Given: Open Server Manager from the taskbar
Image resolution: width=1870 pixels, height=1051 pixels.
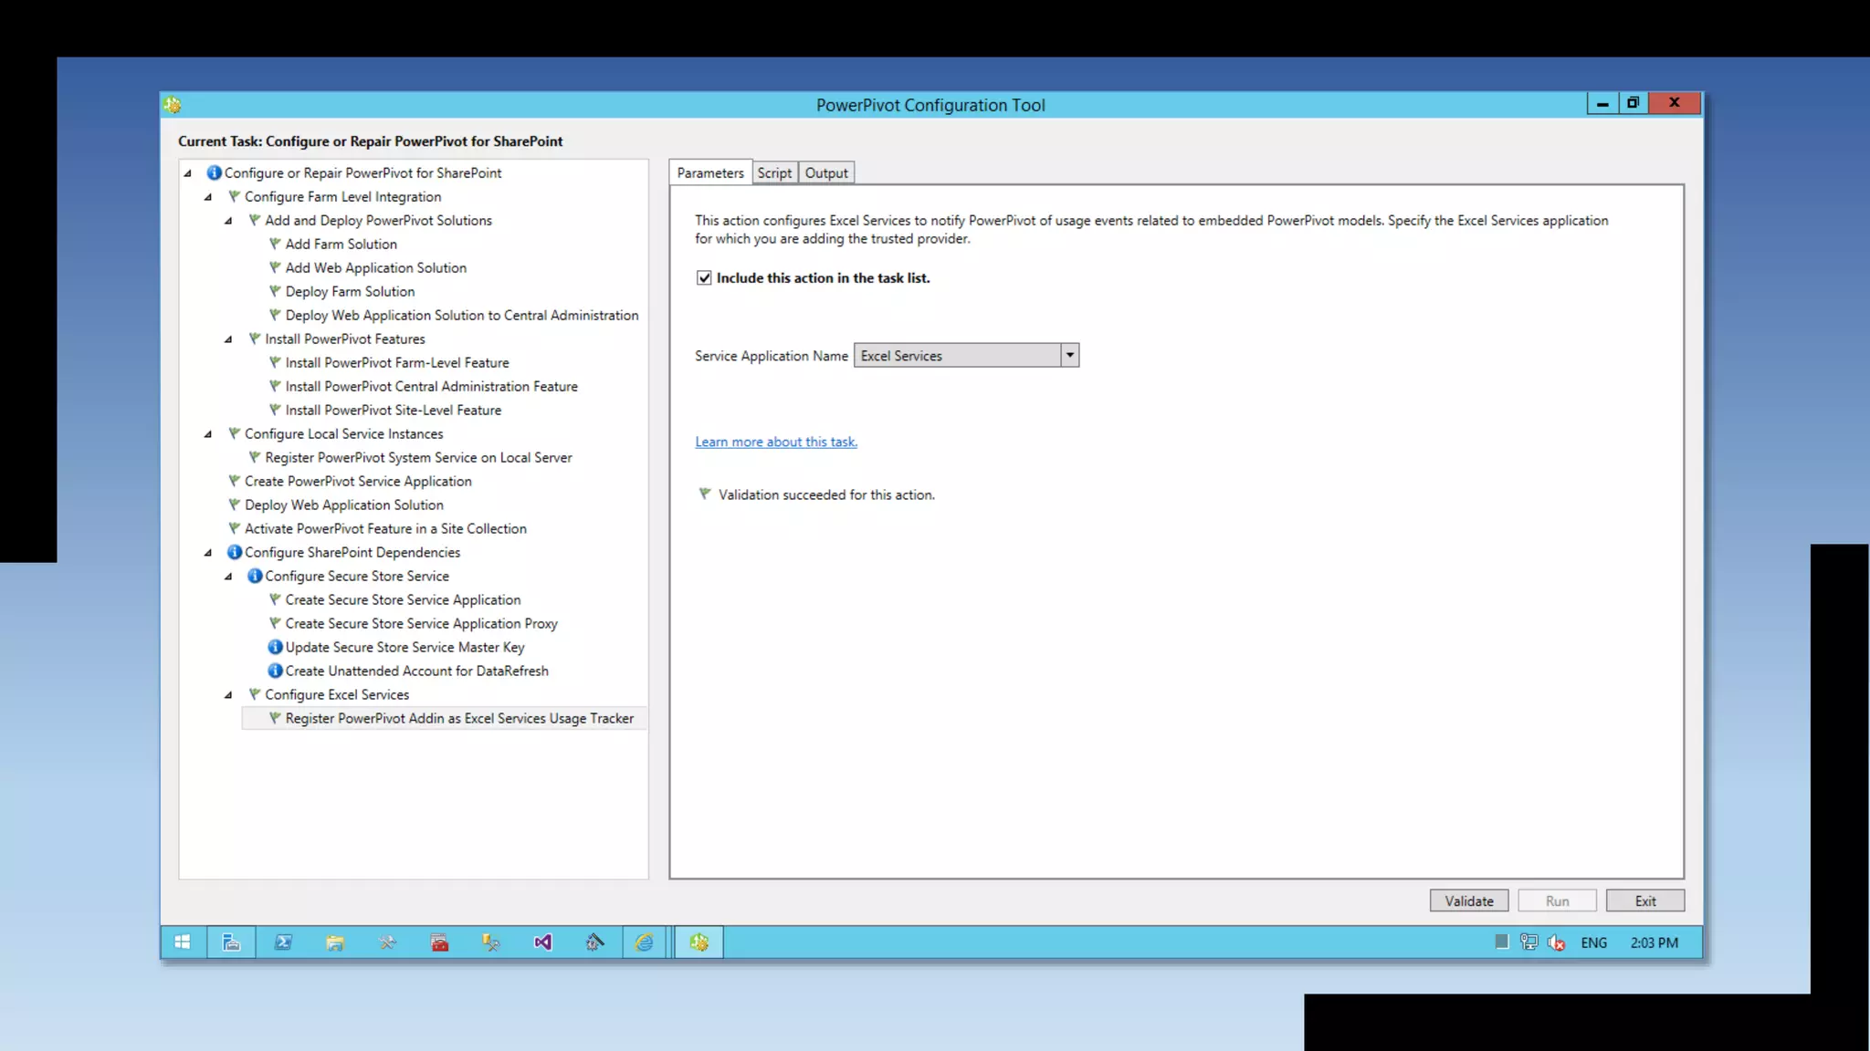Looking at the screenshot, I should pos(231,942).
